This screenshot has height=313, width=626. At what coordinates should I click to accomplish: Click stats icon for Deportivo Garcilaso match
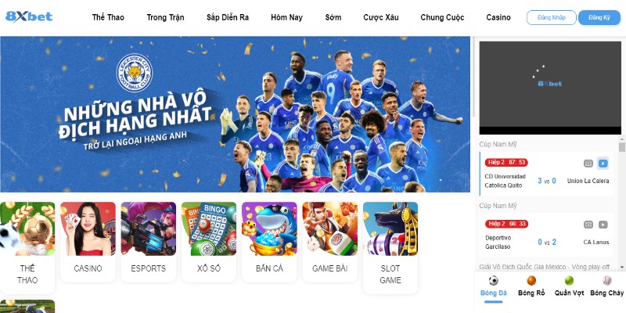click(588, 225)
